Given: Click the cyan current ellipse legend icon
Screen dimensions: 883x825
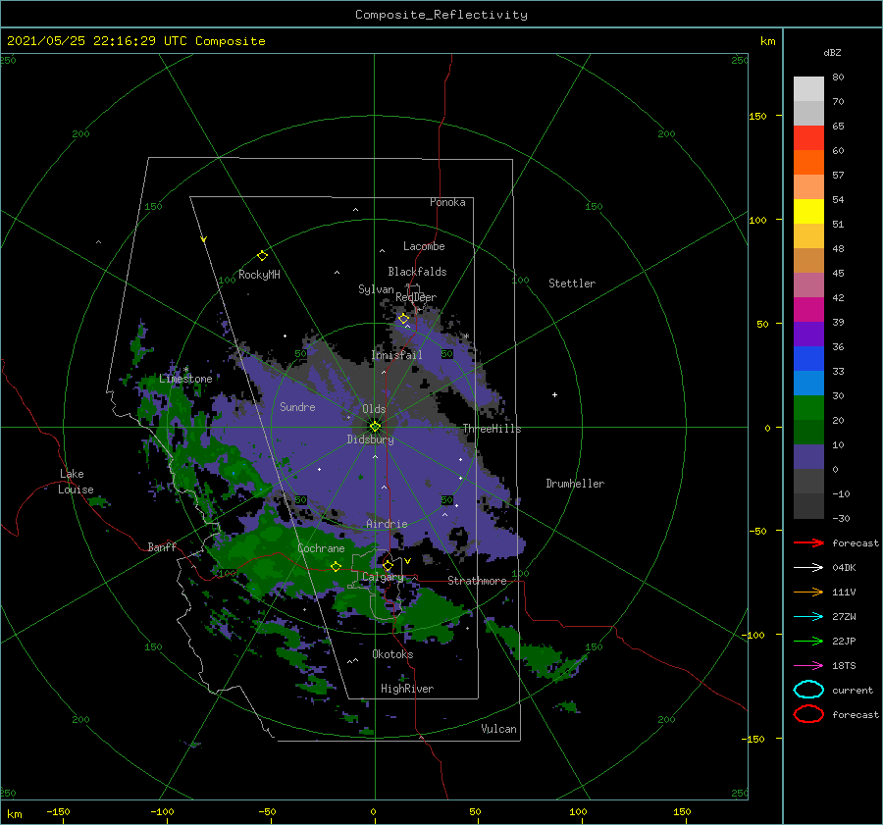Looking at the screenshot, I should coord(808,690).
